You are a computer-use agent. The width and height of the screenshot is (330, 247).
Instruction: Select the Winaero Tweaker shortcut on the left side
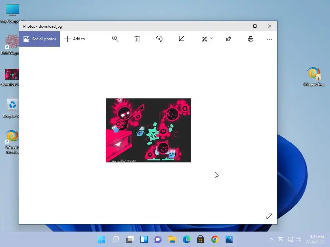coord(12,142)
